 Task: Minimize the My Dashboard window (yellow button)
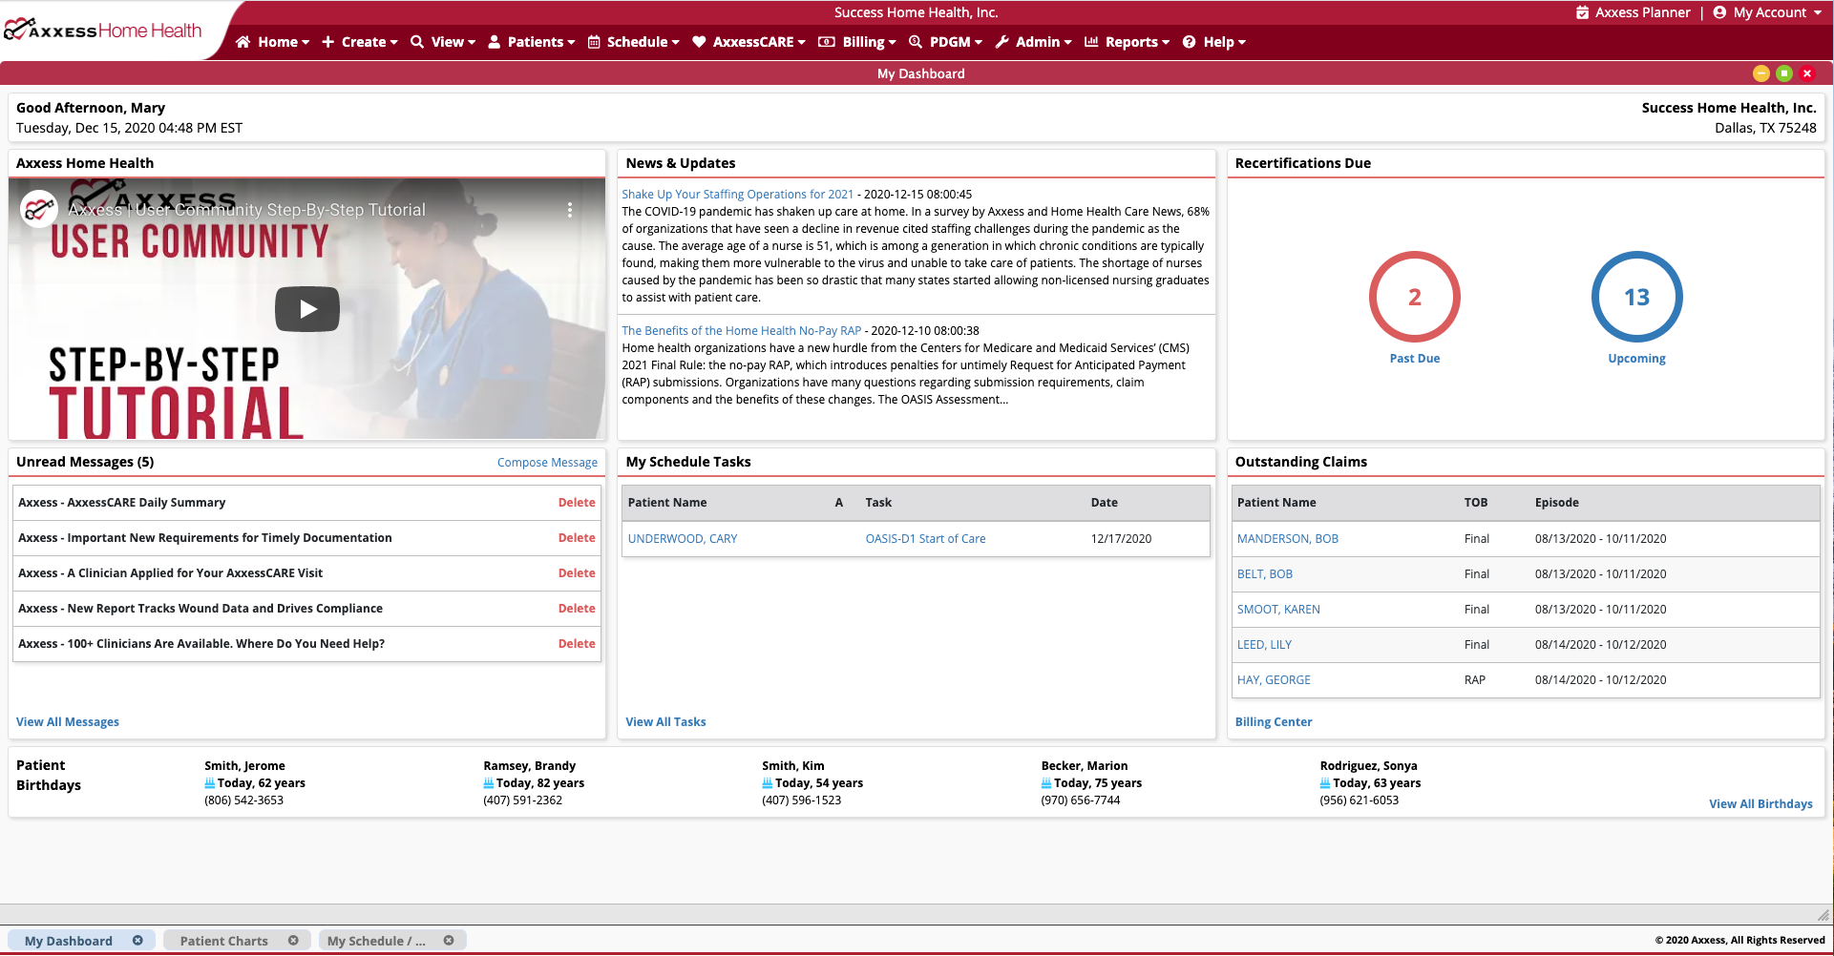(1761, 73)
